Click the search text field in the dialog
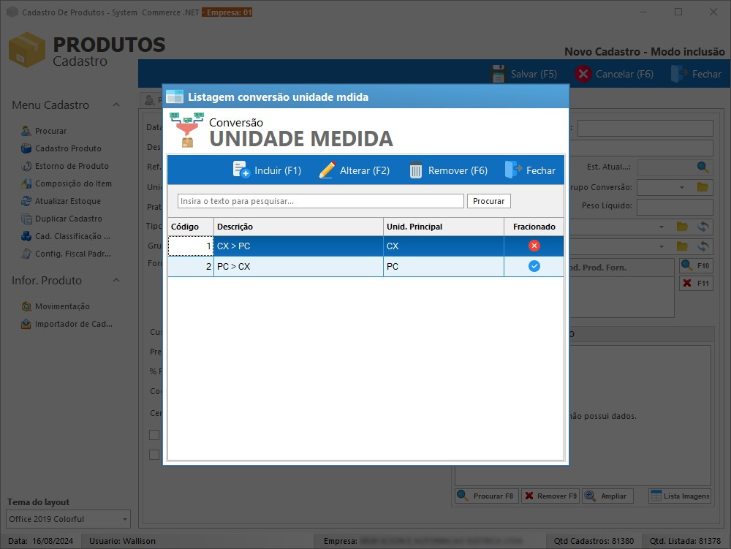The width and height of the screenshot is (731, 549). coord(319,200)
